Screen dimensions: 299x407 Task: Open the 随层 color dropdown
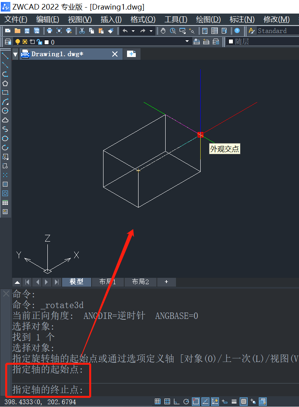coord(262,41)
